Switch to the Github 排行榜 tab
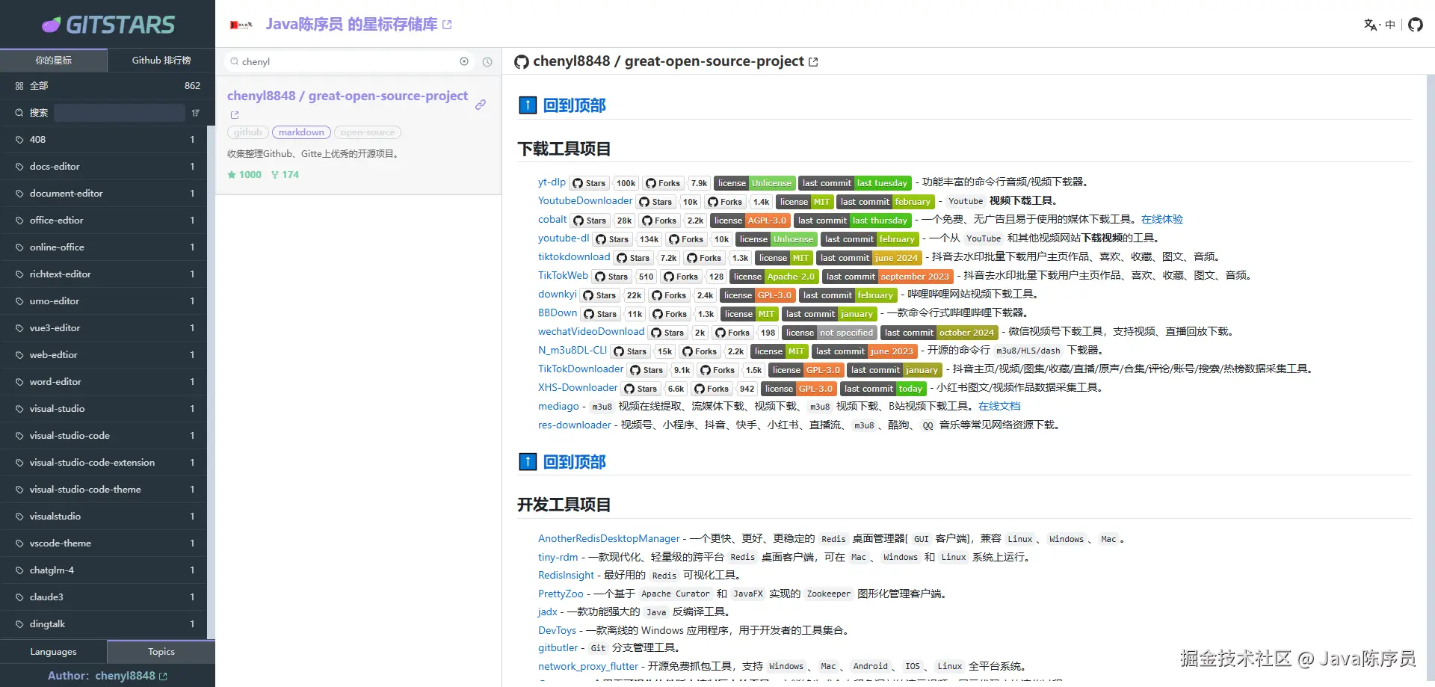Screen dimensions: 1435x687 161,61
